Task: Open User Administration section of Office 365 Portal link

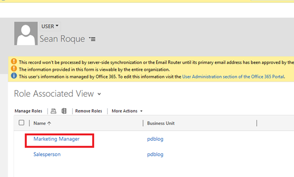Action: click(233, 77)
